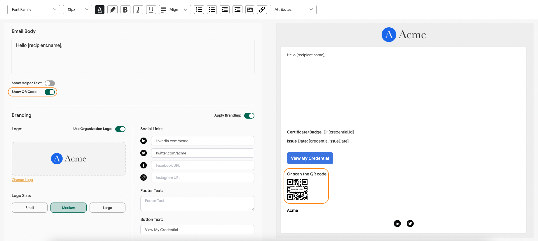Image resolution: width=538 pixels, height=241 pixels.
Task: Toggle bold formatting
Action: (x=125, y=10)
